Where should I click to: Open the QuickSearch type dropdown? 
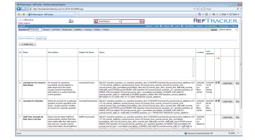119,21
